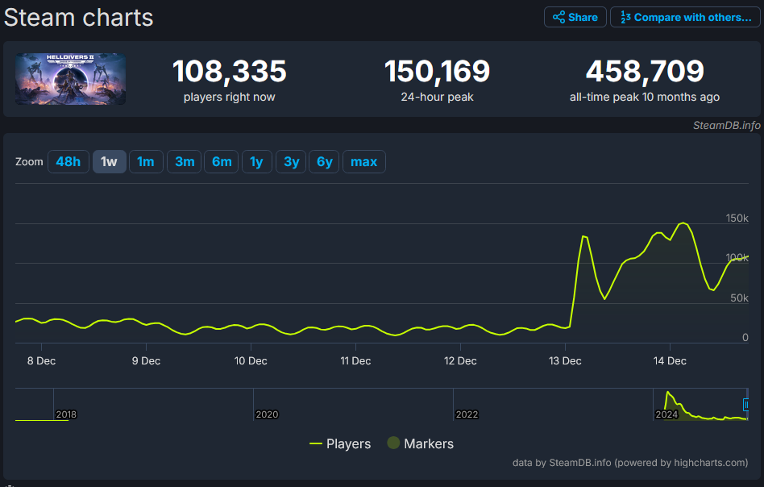Open the Helldivers II game thumbnail
The image size is (764, 487).
point(71,79)
